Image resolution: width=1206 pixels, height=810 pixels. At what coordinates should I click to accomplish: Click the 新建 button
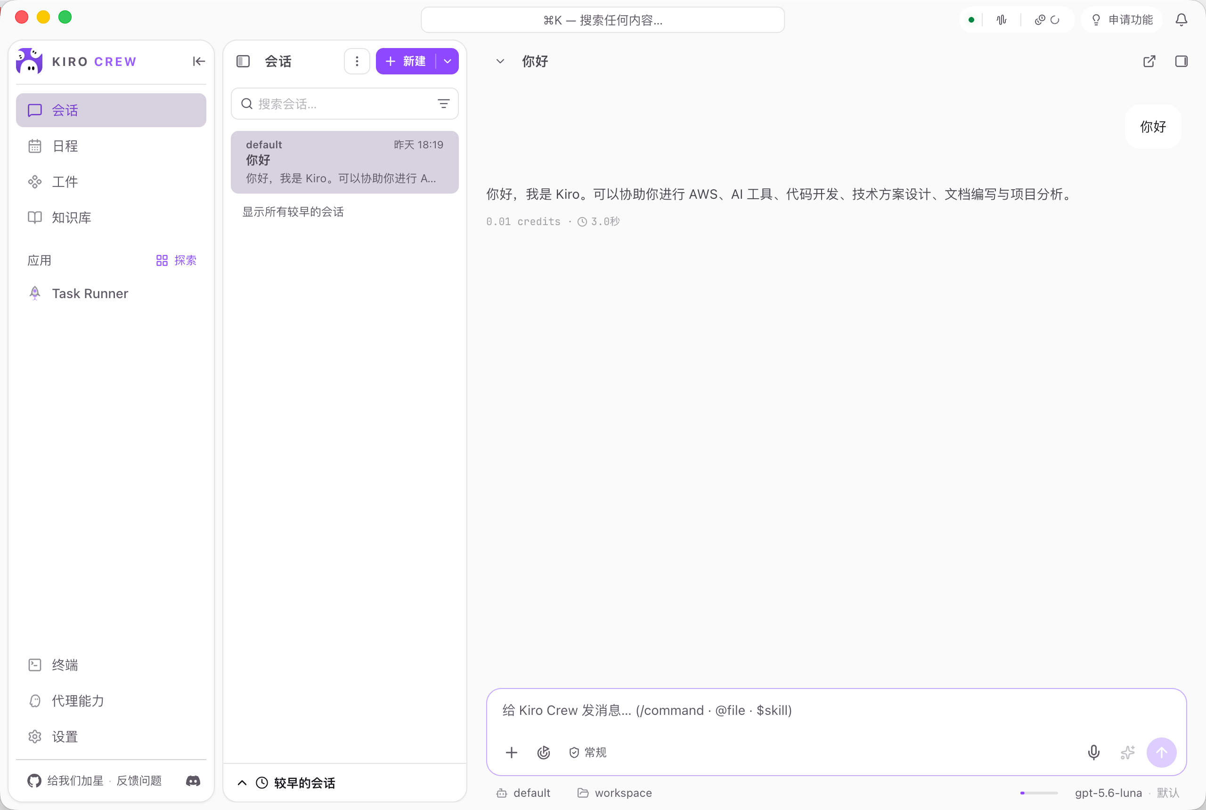click(406, 62)
